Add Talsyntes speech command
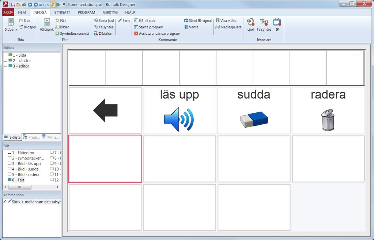Screen dimensions: 374x240 103,27
